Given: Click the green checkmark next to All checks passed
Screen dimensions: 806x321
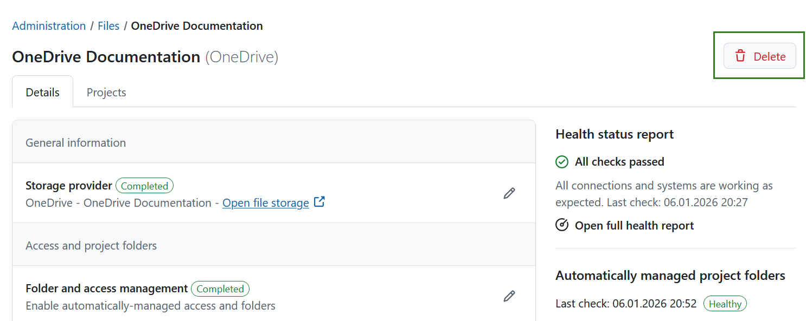Looking at the screenshot, I should point(562,161).
